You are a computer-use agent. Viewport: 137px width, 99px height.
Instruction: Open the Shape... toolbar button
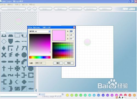point(61,9)
